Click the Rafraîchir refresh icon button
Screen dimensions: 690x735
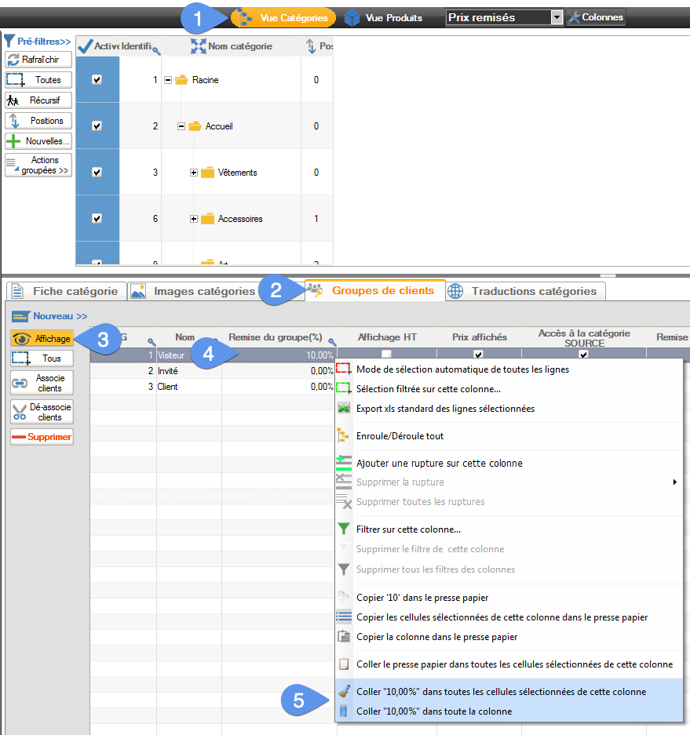pos(38,60)
